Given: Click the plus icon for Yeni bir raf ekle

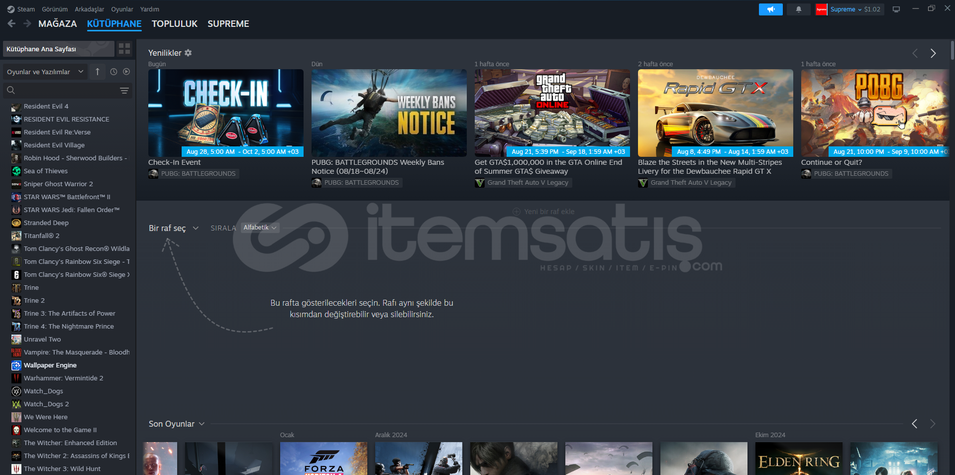Looking at the screenshot, I should click(517, 212).
